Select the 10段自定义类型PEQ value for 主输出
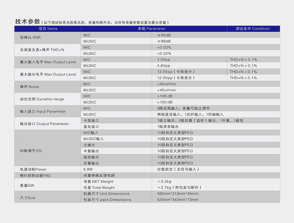This screenshot has height=223, width=294. click(x=173, y=145)
